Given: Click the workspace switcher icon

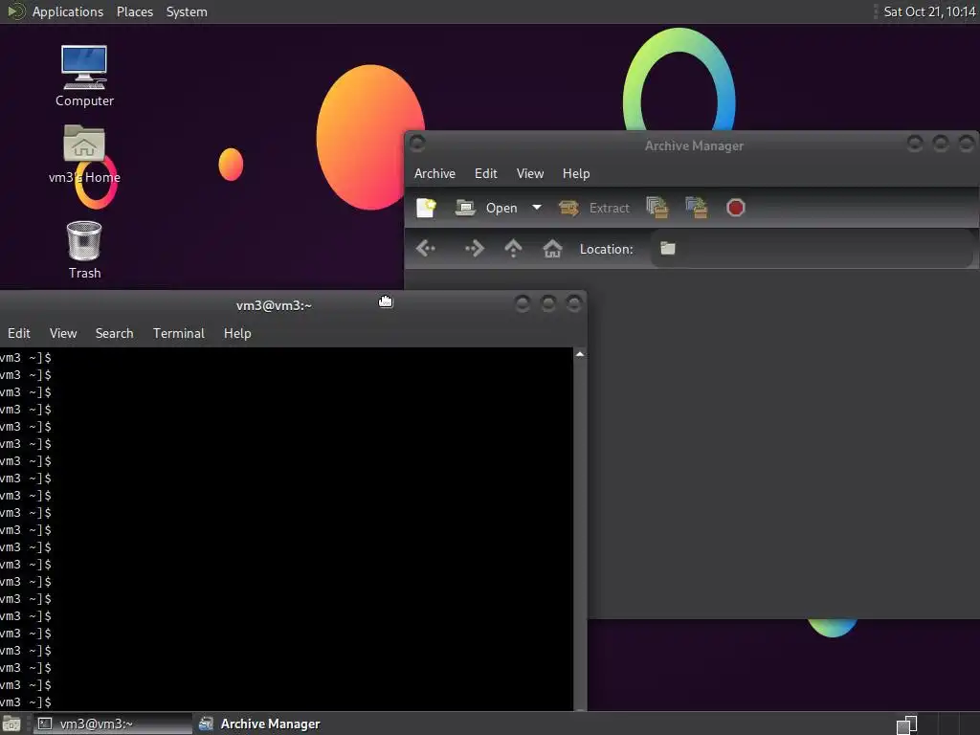Looking at the screenshot, I should click(x=907, y=724).
